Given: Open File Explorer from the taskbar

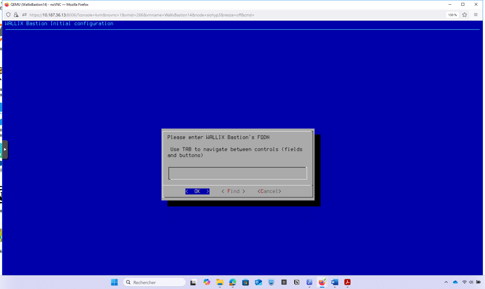Looking at the screenshot, I should pos(220,282).
